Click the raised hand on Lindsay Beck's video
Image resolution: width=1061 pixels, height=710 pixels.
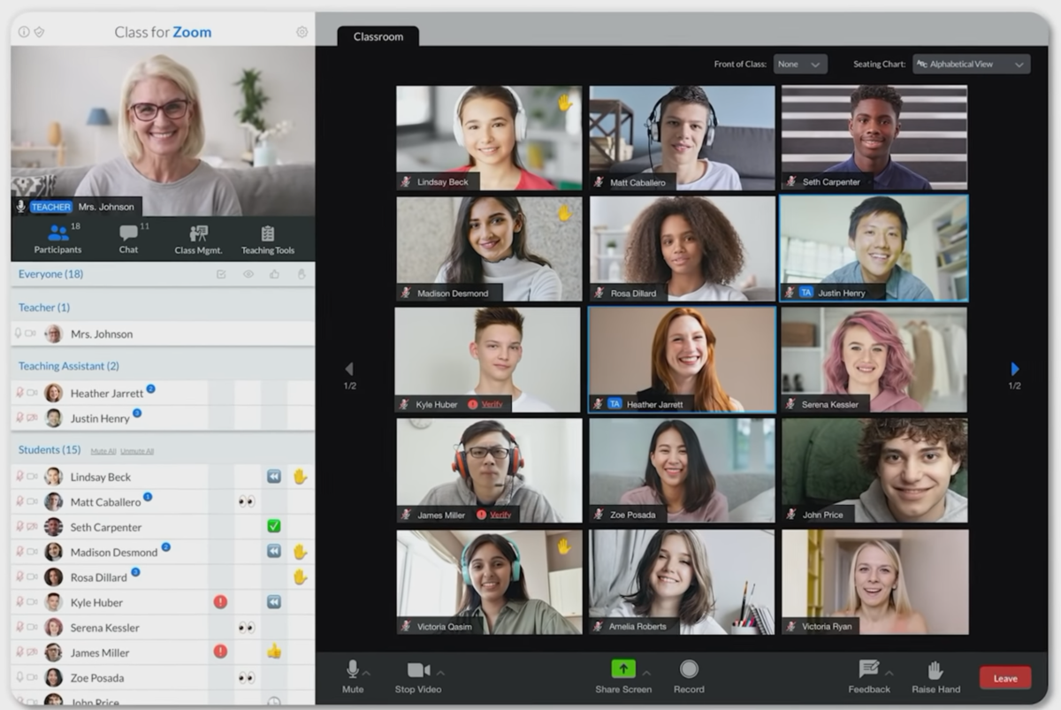tap(564, 103)
